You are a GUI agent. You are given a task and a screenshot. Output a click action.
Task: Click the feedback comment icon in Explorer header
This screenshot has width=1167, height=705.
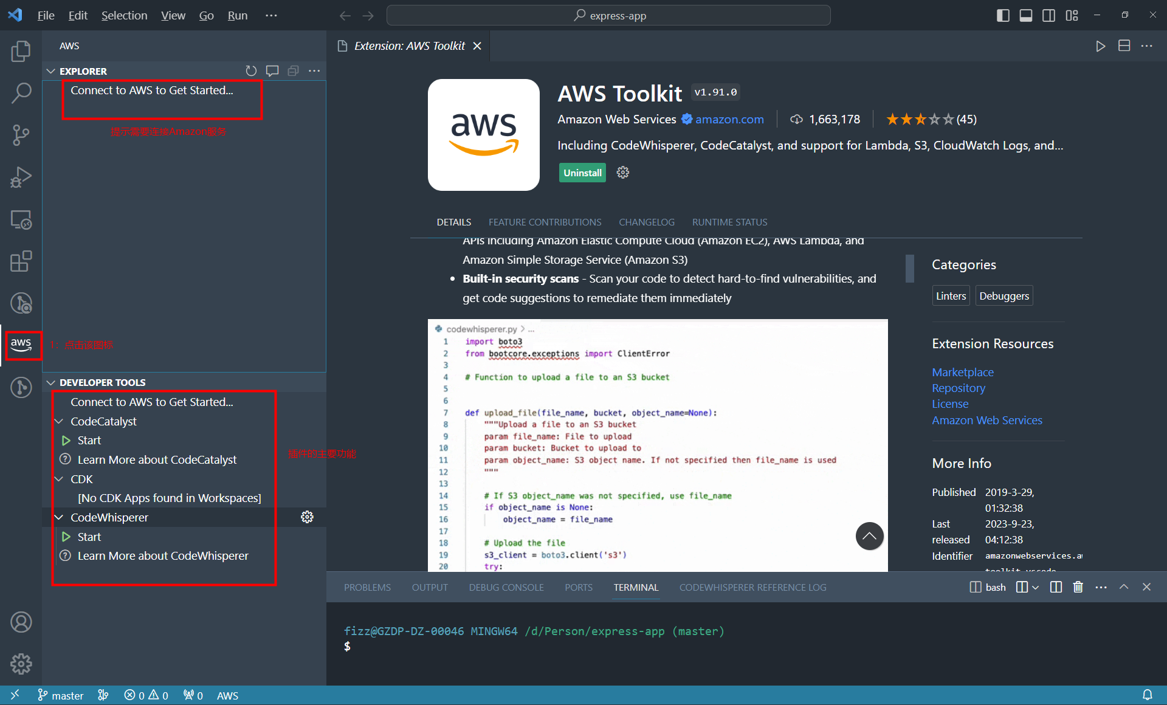pyautogui.click(x=272, y=71)
